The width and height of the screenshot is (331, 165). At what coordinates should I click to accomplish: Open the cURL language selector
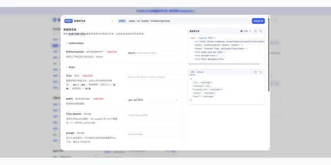246,31
